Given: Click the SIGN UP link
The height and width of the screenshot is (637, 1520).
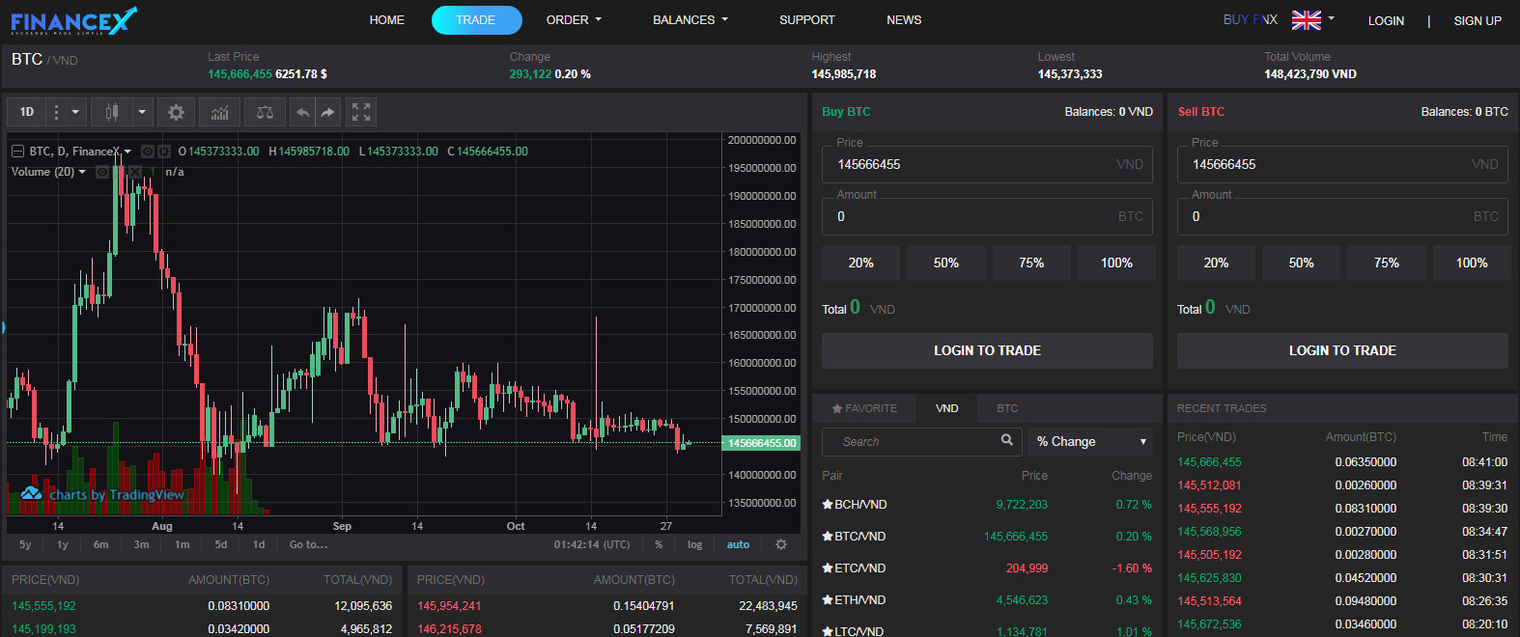Looking at the screenshot, I should click(x=1478, y=20).
